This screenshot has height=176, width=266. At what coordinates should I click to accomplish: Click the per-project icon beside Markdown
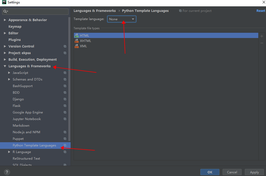click(x=65, y=125)
